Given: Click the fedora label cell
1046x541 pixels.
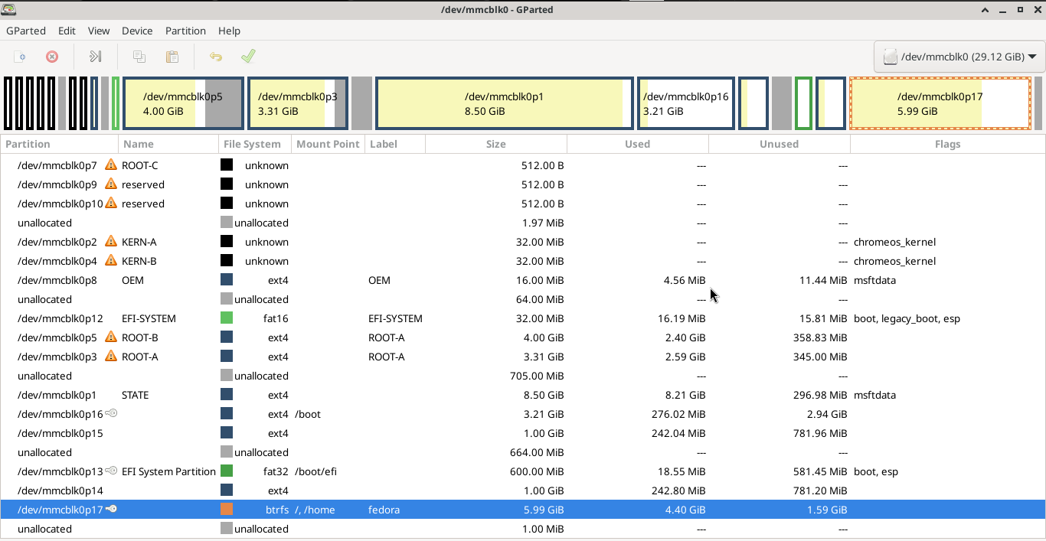Looking at the screenshot, I should tap(384, 510).
